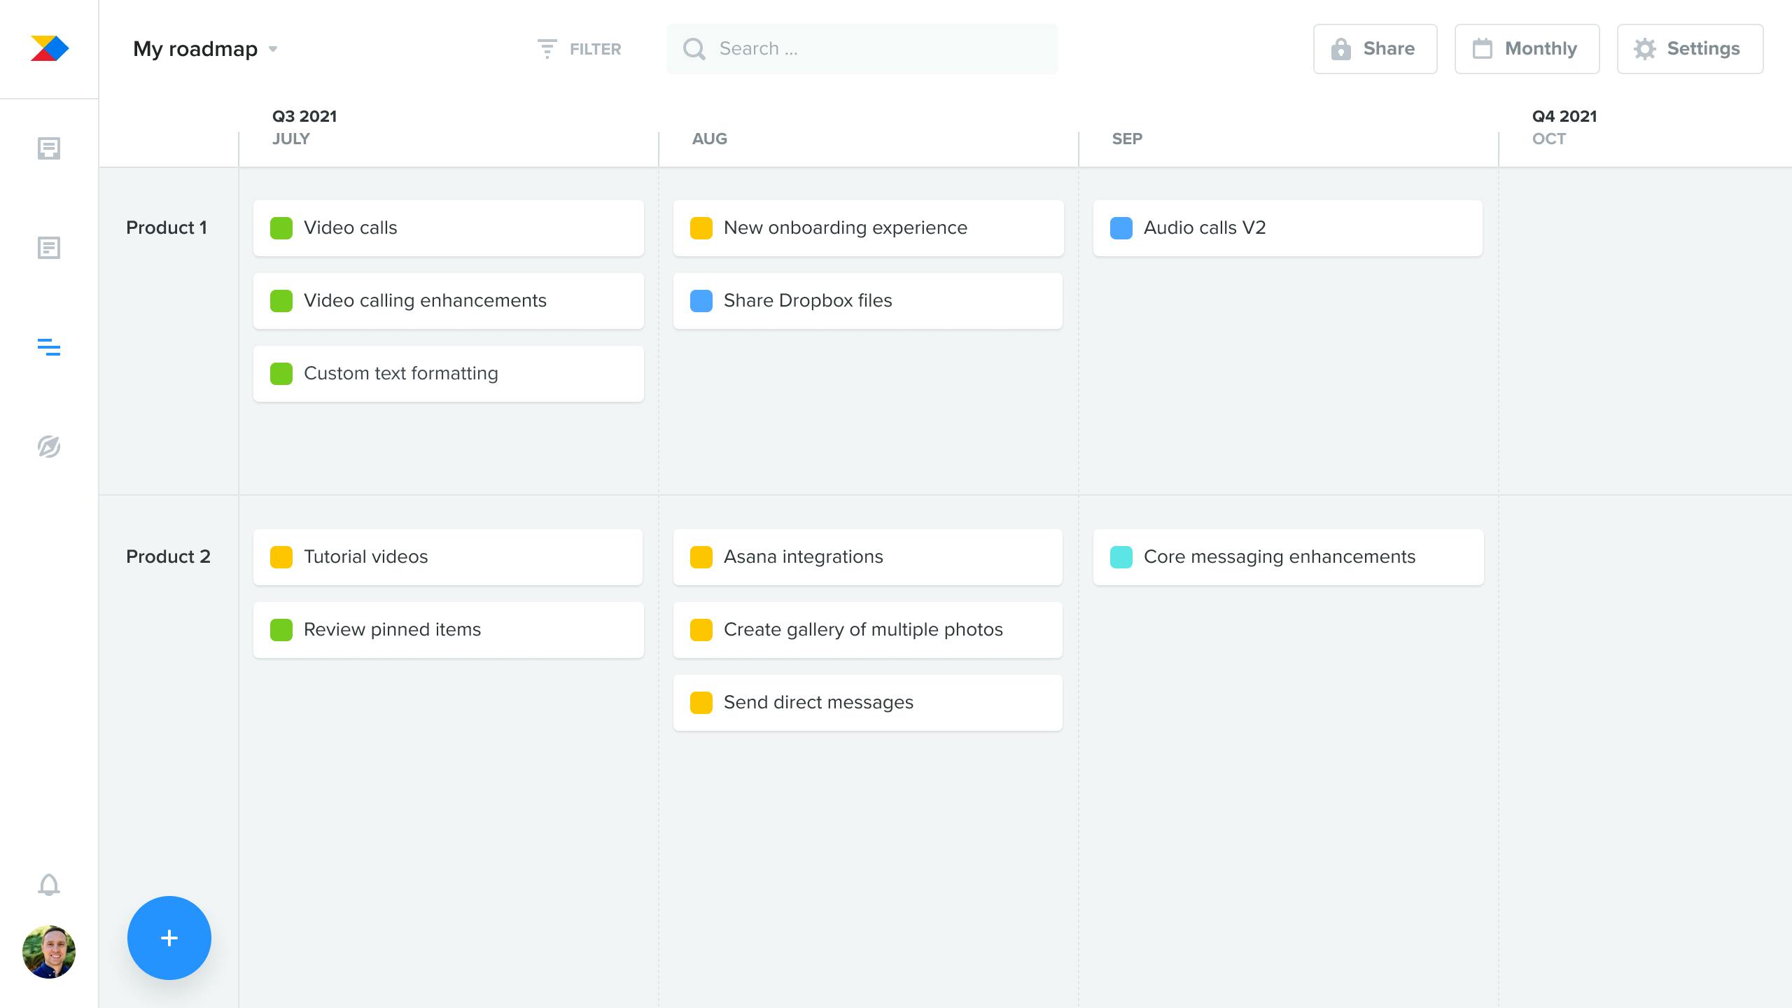This screenshot has height=1008, width=1792.
Task: Click yellow square on Tutorial videos
Action: pyautogui.click(x=281, y=557)
